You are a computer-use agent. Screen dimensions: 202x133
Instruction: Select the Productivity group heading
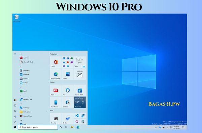pos(54,54)
